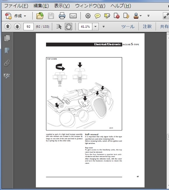Viewport: 169px width, 190px height.
Task: Click the 'Bulb renewal' heading
Action: tap(92, 134)
